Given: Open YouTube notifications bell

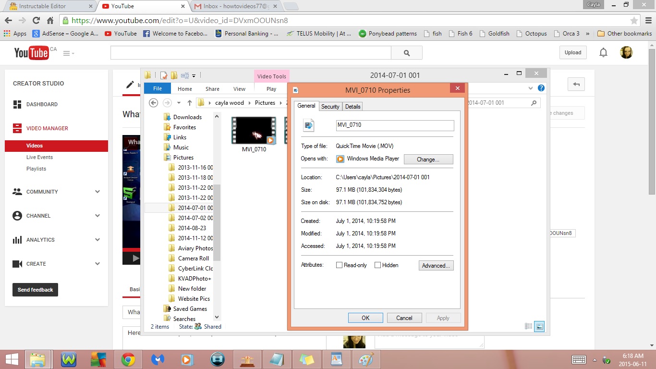Looking at the screenshot, I should click(604, 53).
